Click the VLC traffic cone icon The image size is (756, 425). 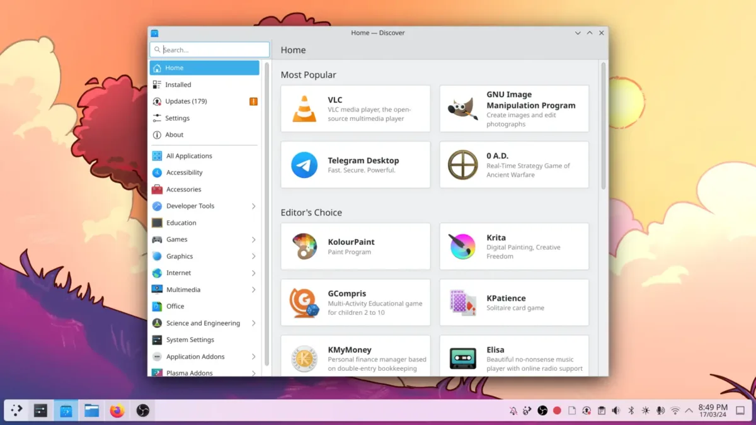[x=304, y=109]
